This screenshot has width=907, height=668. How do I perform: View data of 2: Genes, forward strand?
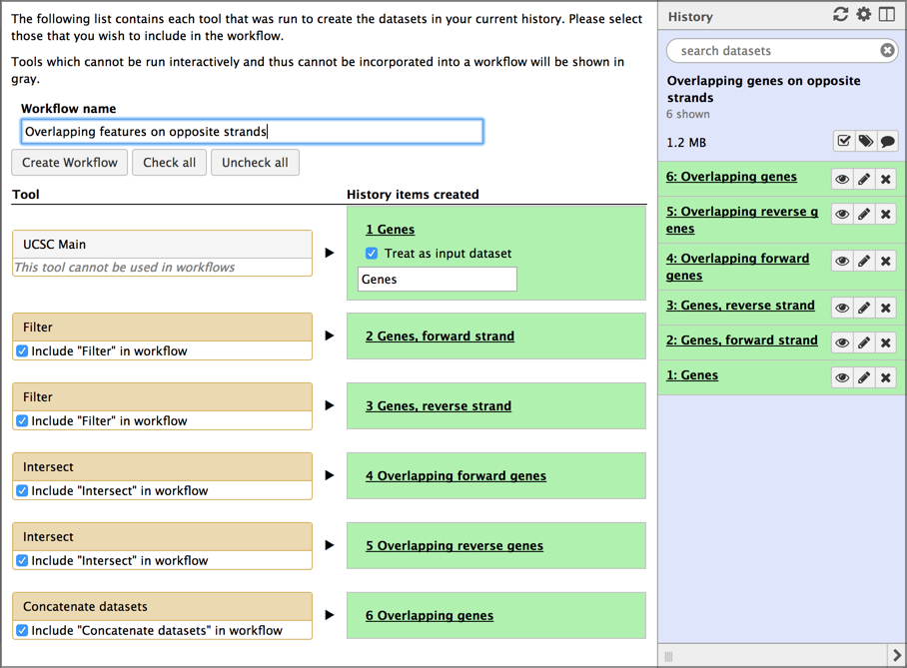(x=842, y=342)
